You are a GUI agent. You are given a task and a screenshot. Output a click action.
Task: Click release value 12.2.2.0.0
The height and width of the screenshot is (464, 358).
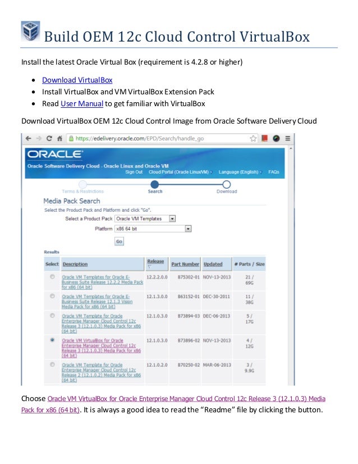(x=157, y=278)
